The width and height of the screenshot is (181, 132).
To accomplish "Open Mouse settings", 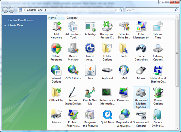I will click(141, 72).
